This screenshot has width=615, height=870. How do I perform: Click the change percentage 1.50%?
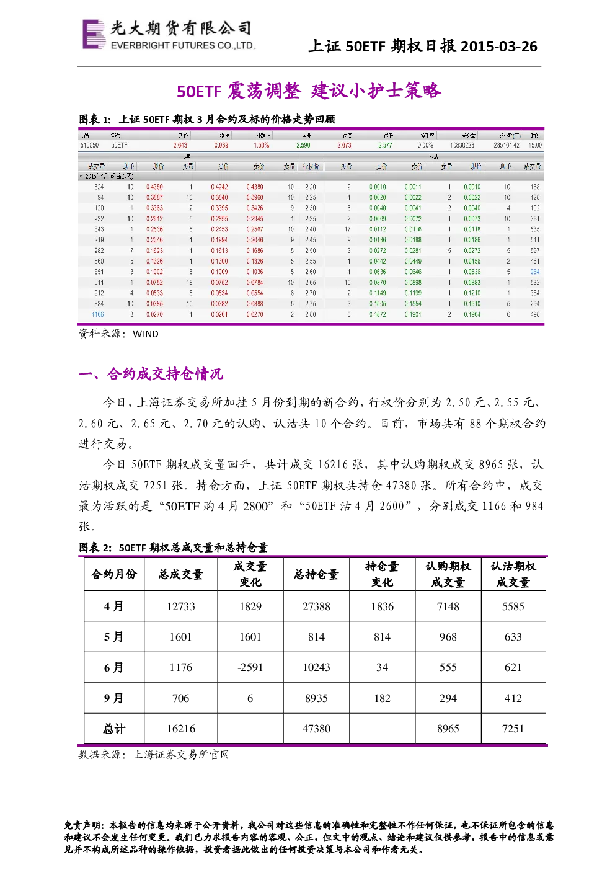[261, 145]
